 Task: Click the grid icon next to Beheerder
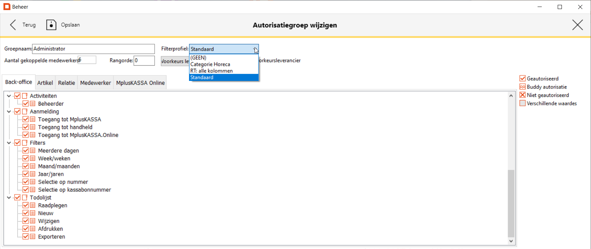point(33,104)
